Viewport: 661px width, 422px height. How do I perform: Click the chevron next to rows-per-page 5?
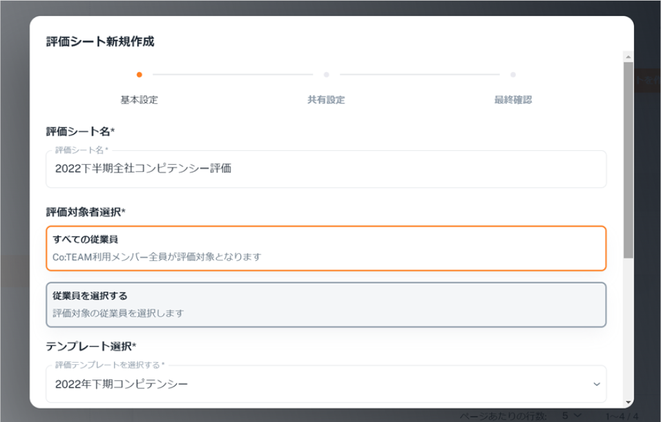[x=577, y=416]
